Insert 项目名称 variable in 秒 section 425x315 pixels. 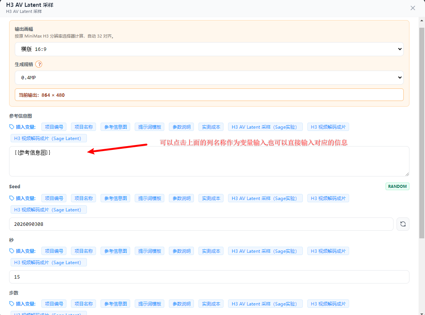tap(83, 251)
